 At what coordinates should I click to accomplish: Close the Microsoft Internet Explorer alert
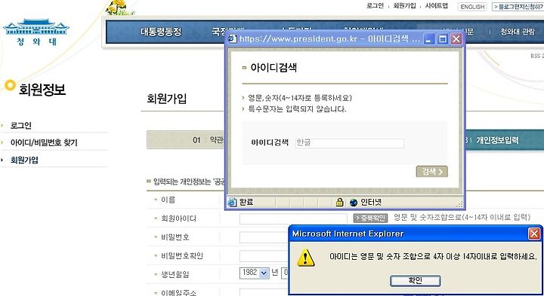pos(534,234)
